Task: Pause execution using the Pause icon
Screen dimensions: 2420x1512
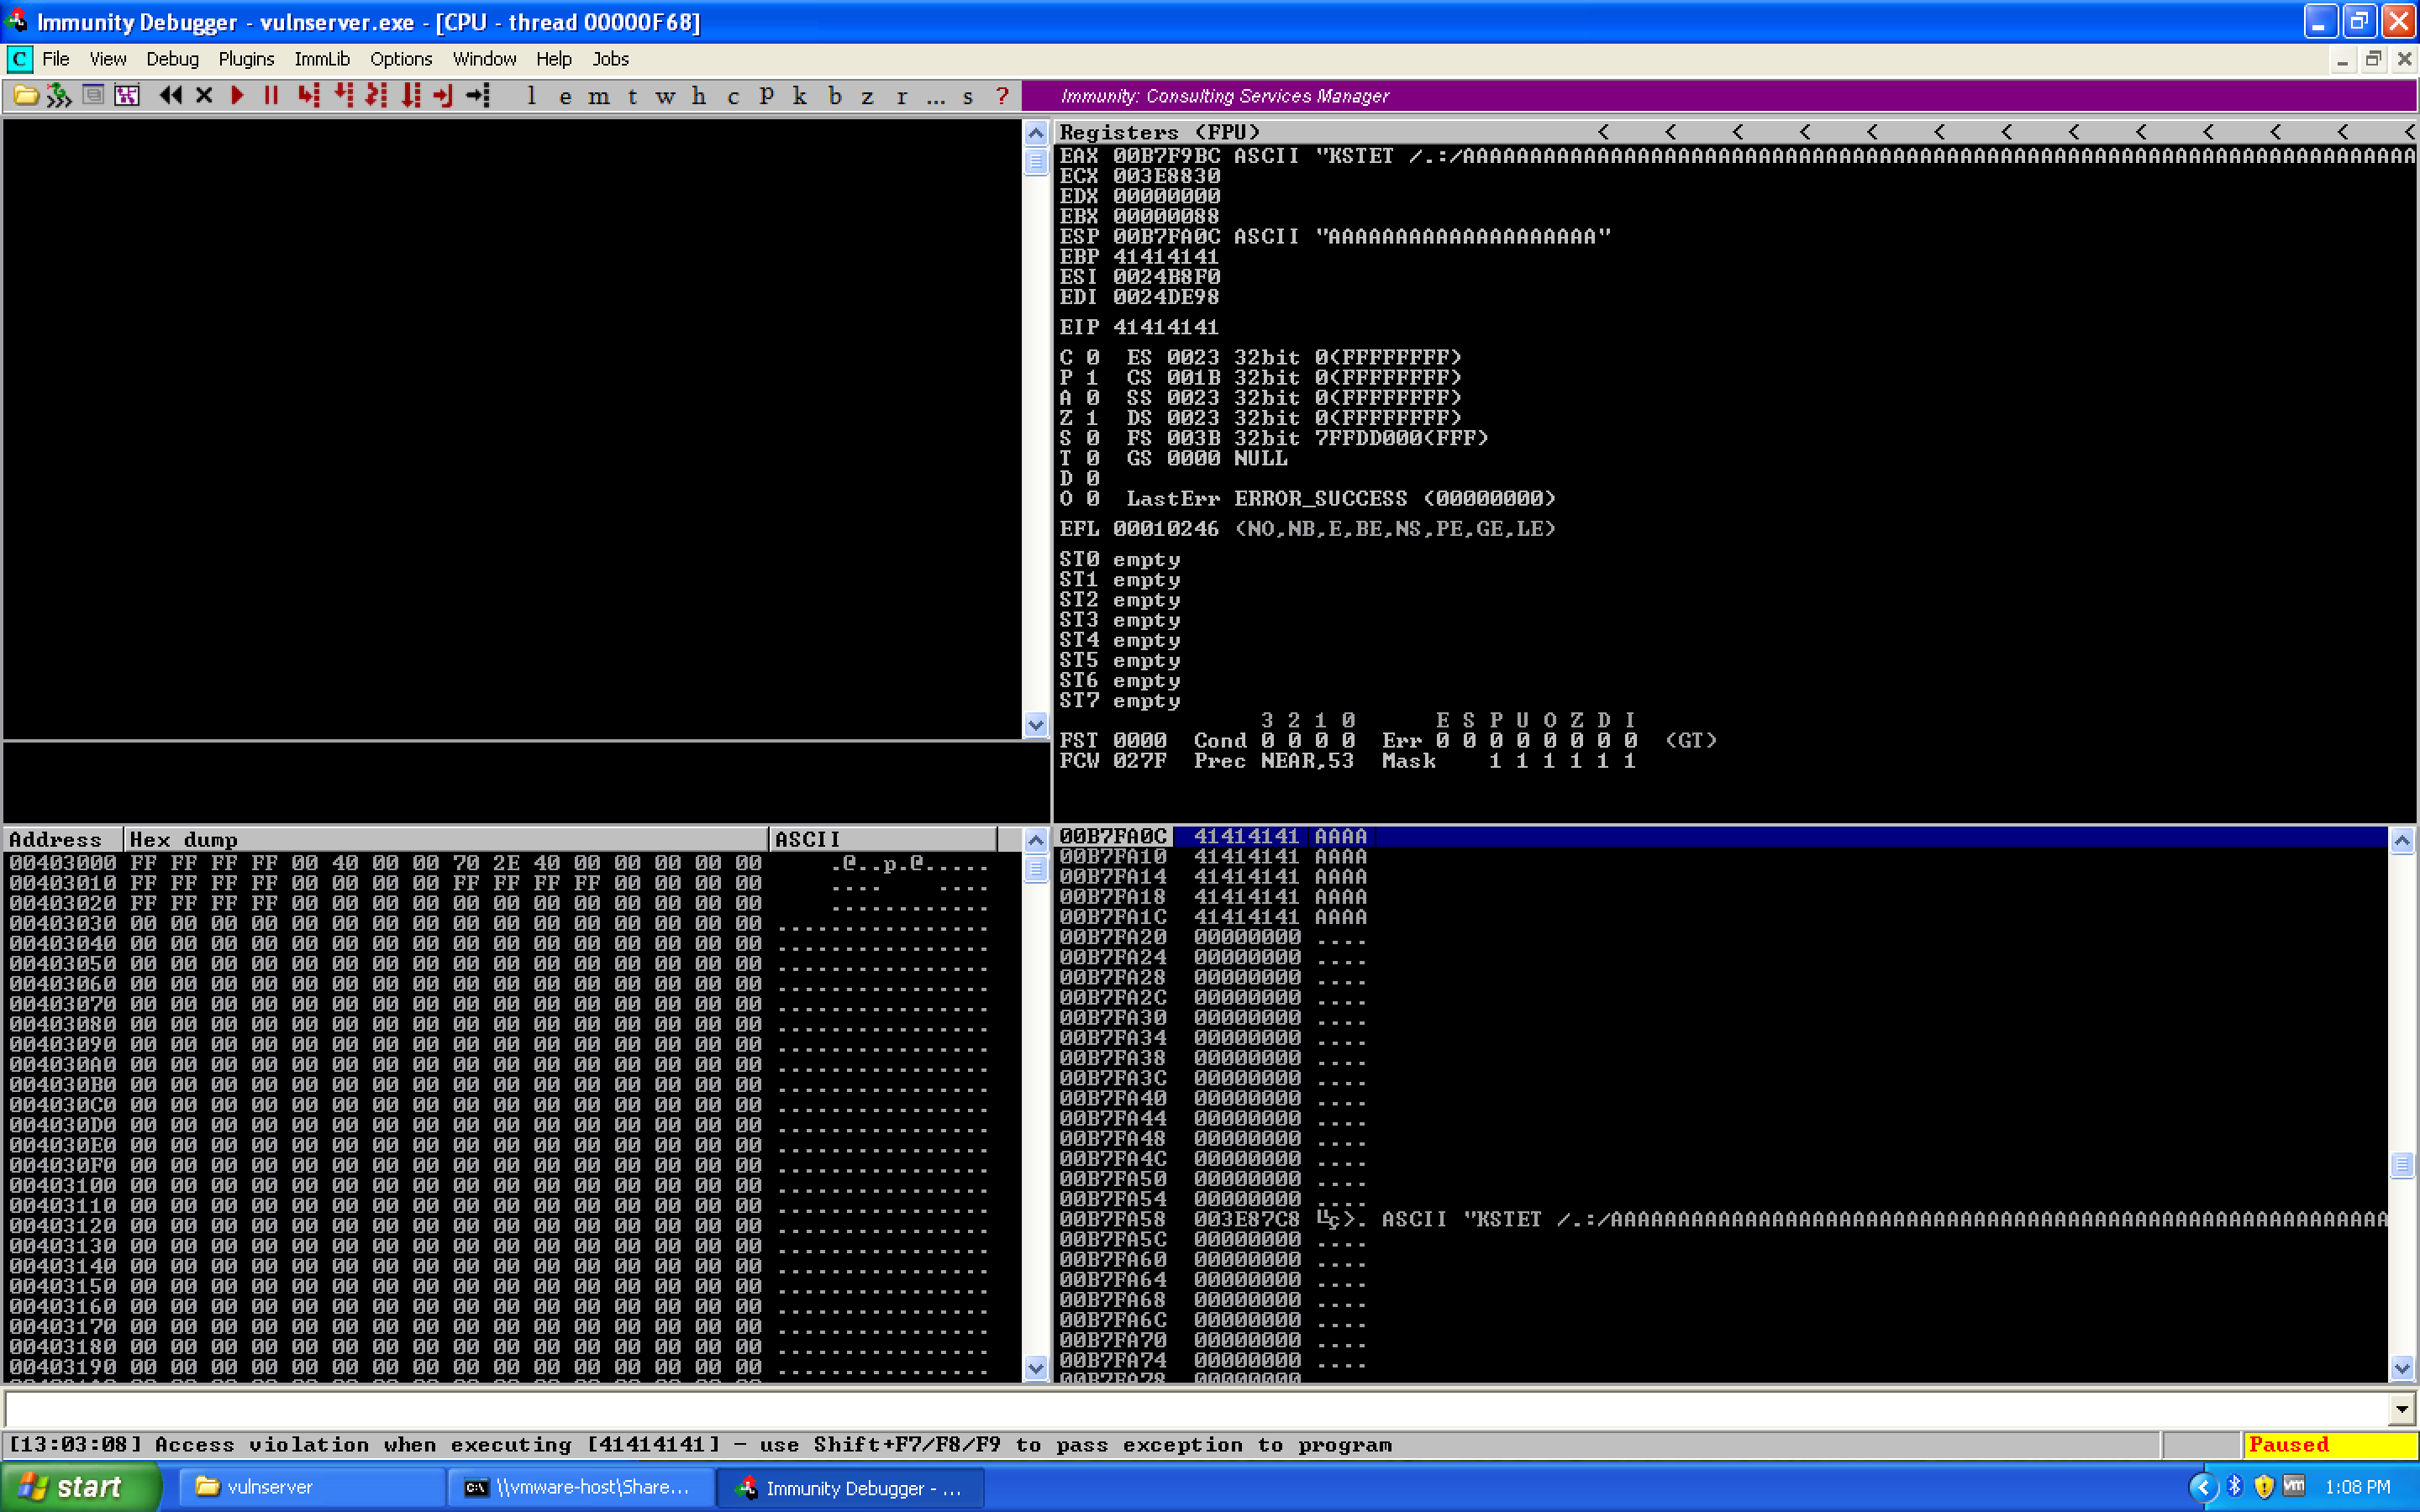Action: click(x=271, y=96)
